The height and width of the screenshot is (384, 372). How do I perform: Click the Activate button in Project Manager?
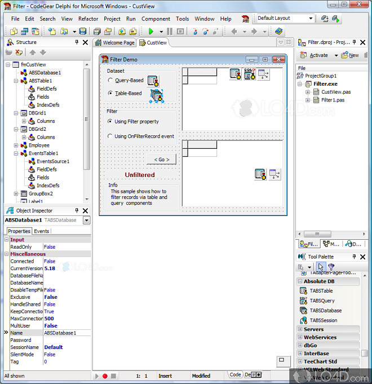tap(315, 55)
